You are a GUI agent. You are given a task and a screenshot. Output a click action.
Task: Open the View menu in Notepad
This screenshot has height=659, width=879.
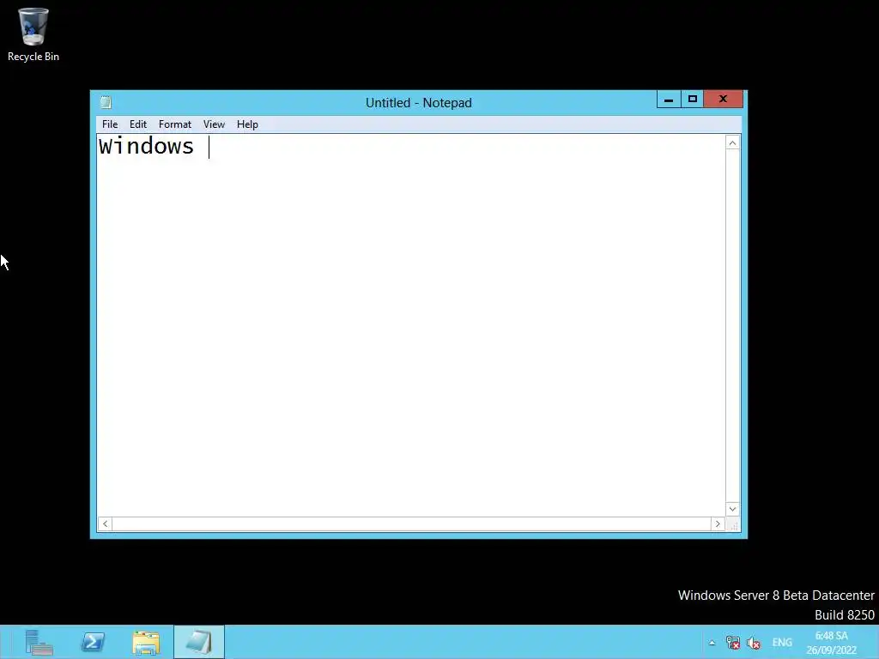(214, 124)
